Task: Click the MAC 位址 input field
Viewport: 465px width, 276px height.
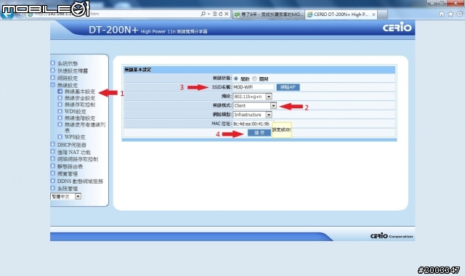Action: click(x=254, y=123)
